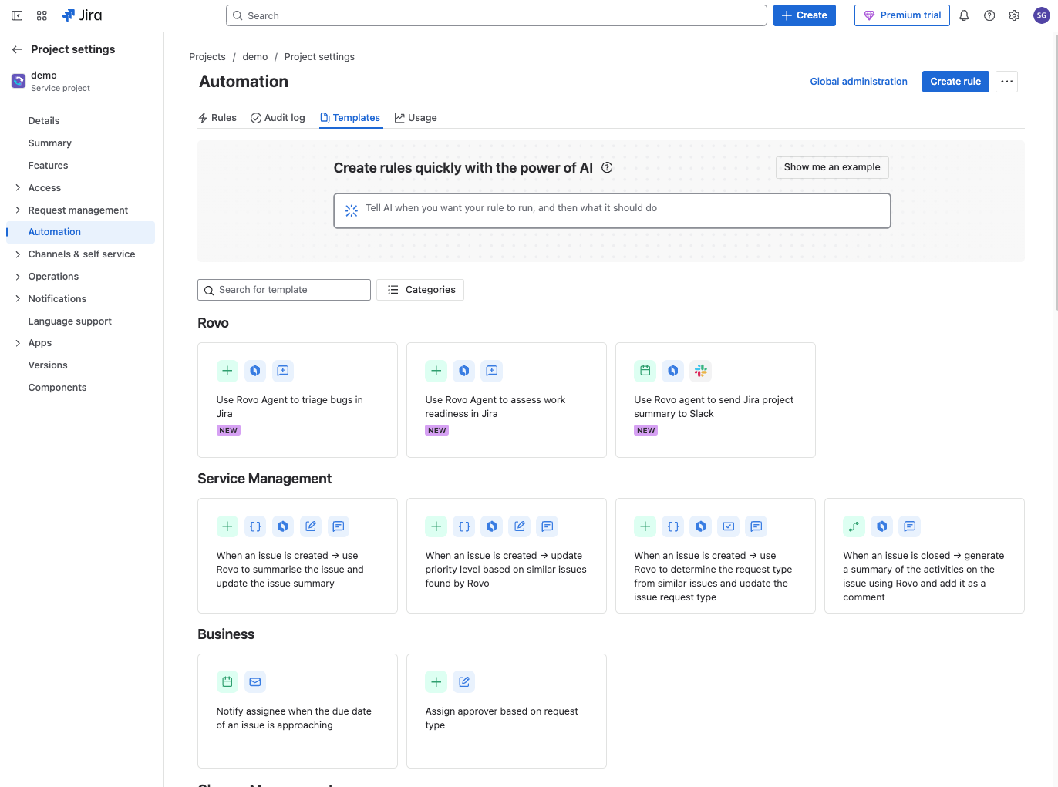Switch to the Audit log tab
1058x787 pixels.
pyautogui.click(x=278, y=118)
